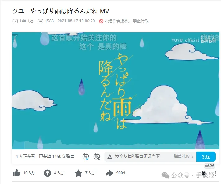Viewport: 221px width, 184px height.
Task: Click the danmaku count icon
Action: [40, 21]
